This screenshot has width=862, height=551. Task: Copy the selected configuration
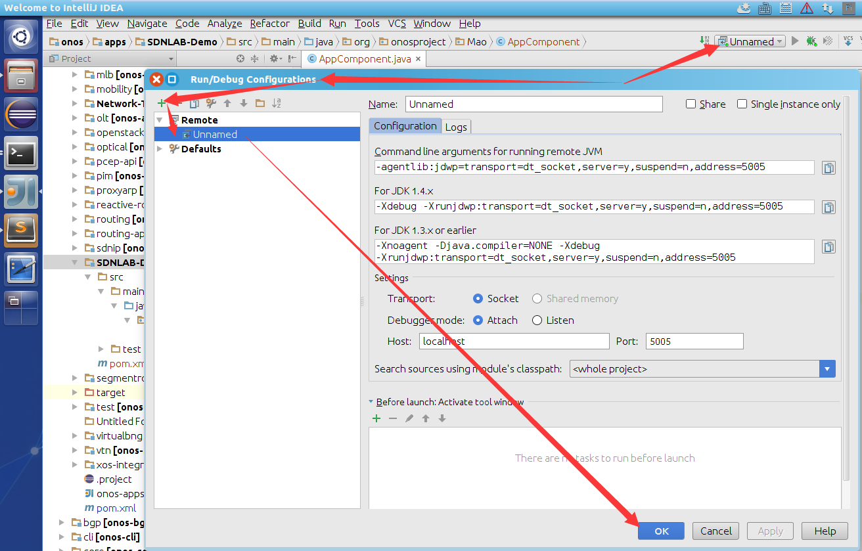click(x=194, y=103)
